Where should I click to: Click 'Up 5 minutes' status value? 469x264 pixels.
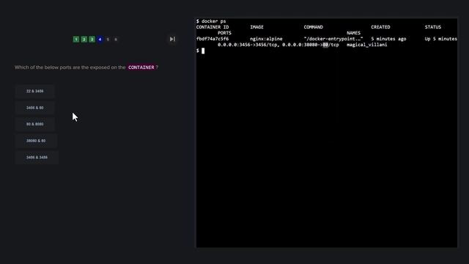pyautogui.click(x=441, y=39)
